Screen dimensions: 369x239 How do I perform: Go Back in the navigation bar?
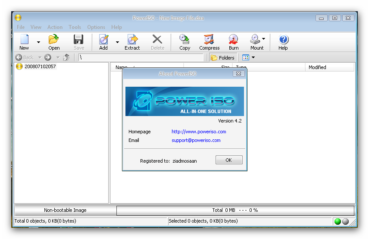click(25, 57)
